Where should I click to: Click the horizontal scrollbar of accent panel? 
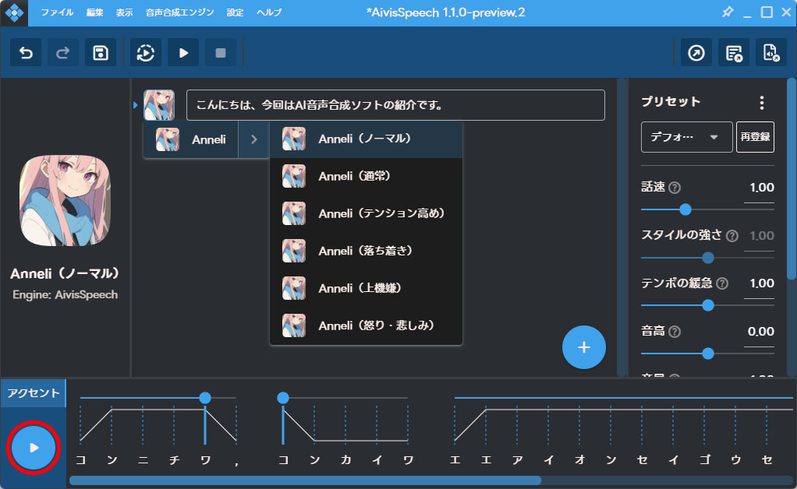305,480
